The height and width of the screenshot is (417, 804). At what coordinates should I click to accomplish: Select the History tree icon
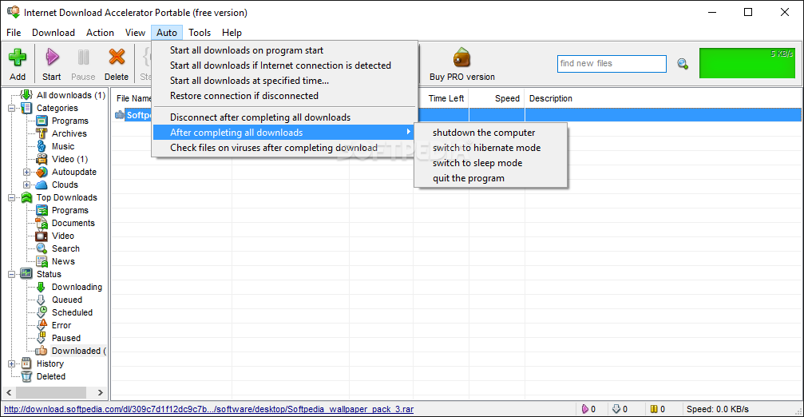(26, 363)
